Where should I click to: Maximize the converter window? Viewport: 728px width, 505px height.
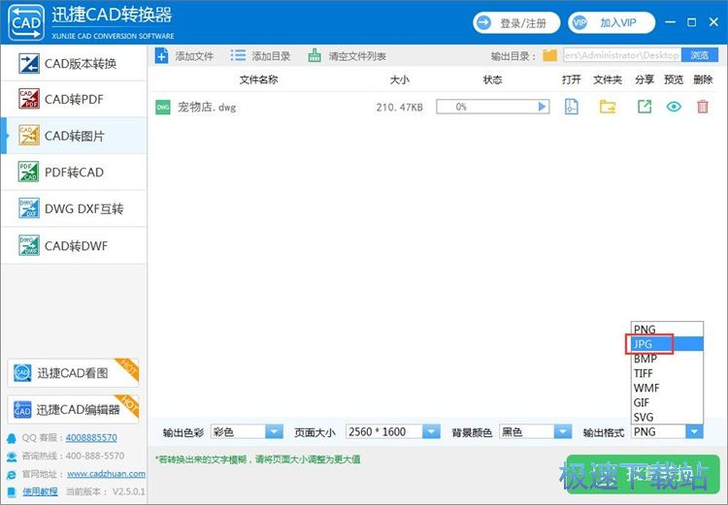coord(692,21)
